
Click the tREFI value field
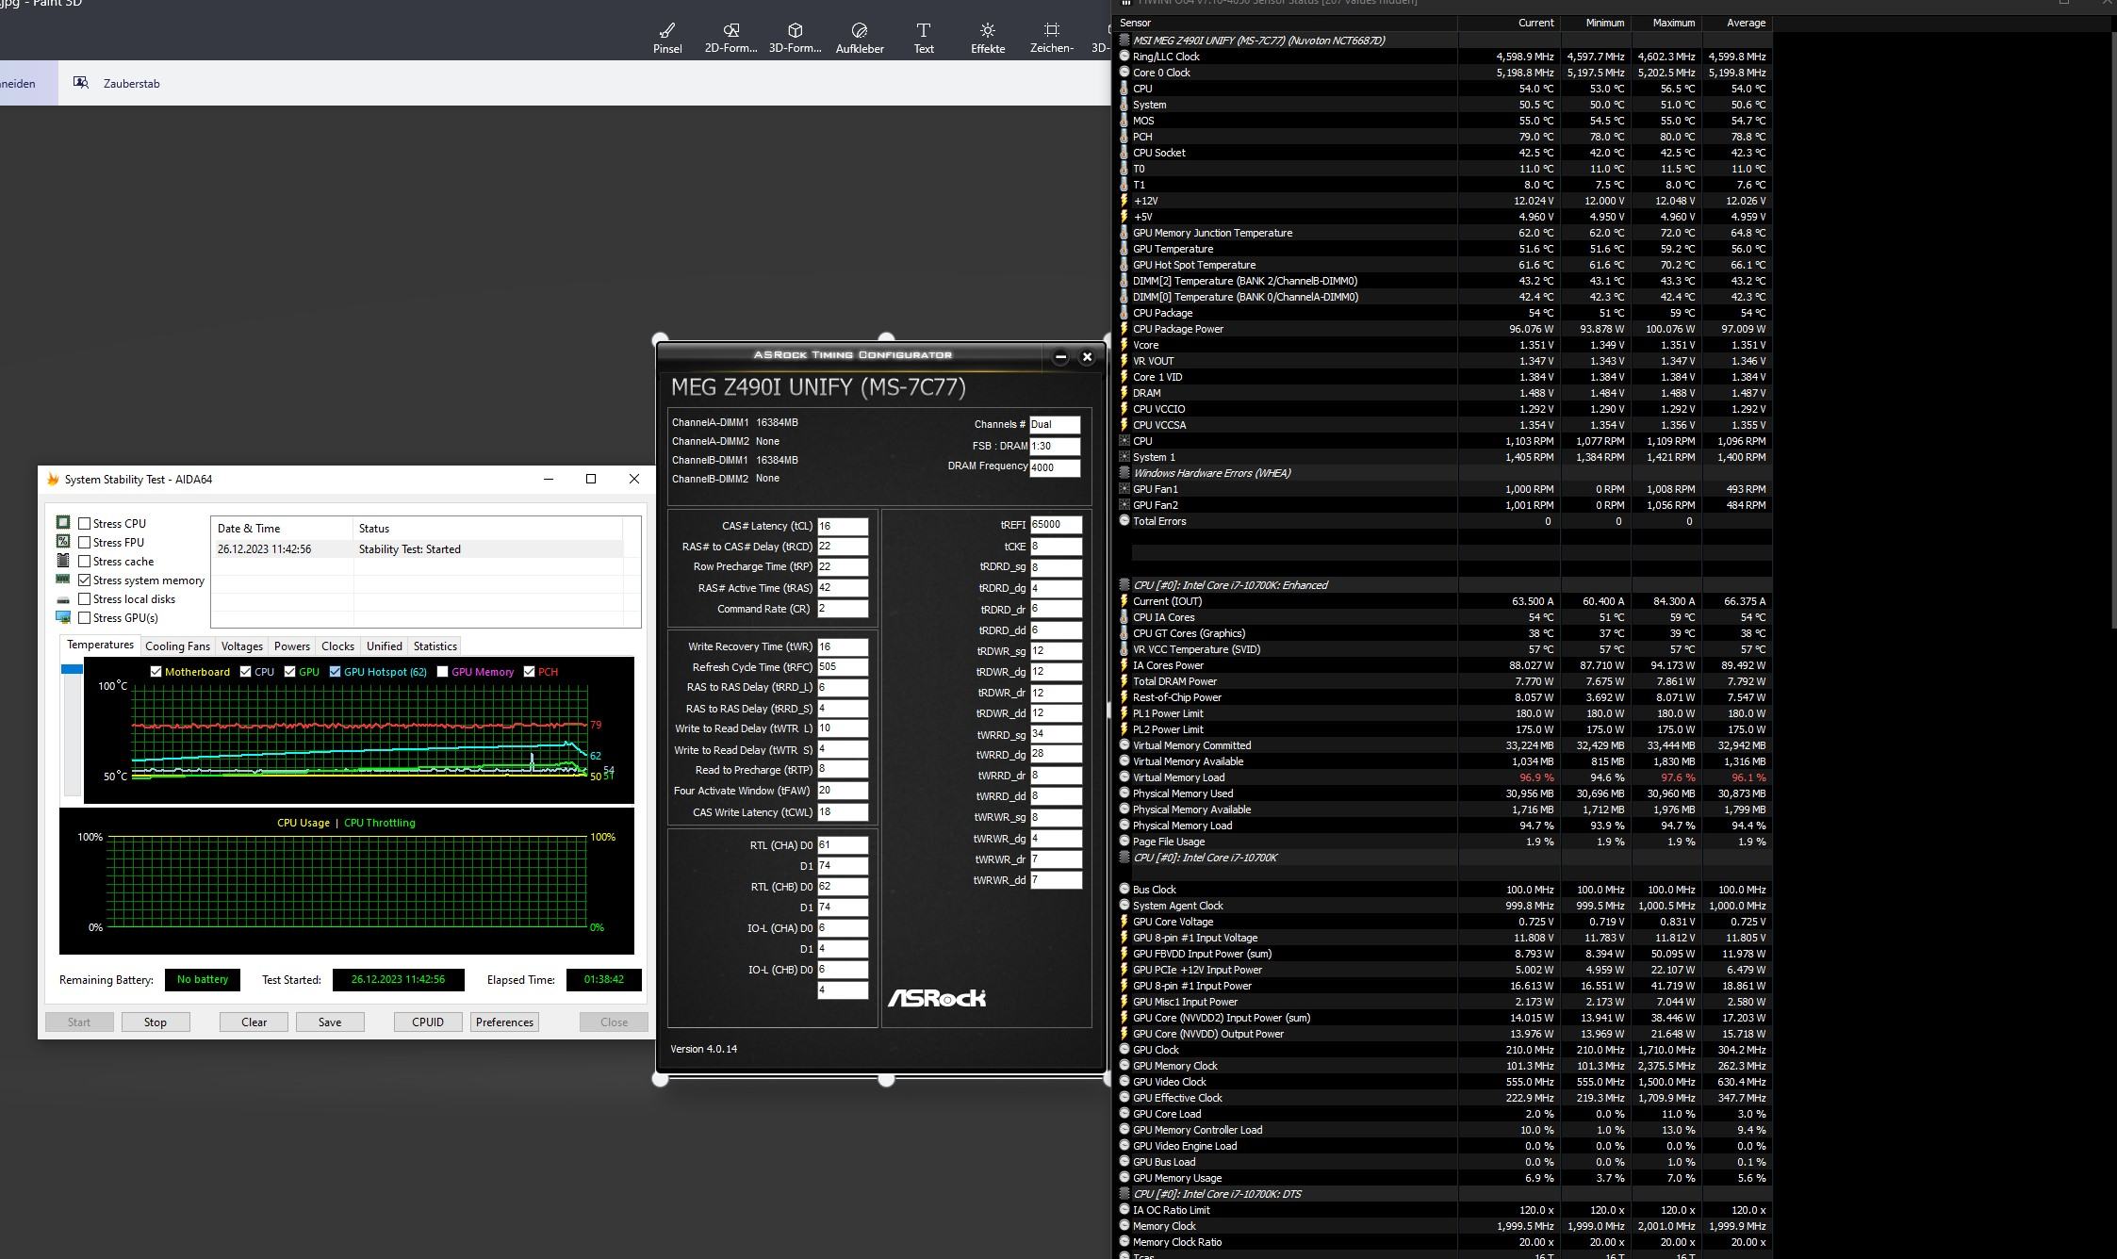(x=1056, y=525)
